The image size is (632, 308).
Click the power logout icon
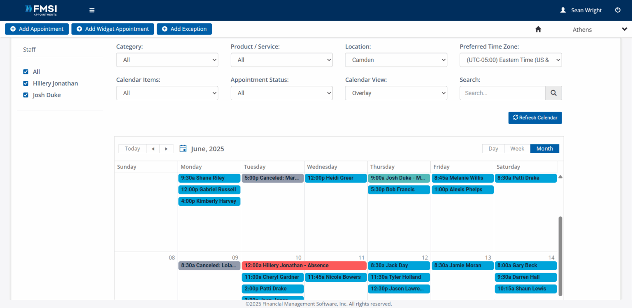point(618,10)
